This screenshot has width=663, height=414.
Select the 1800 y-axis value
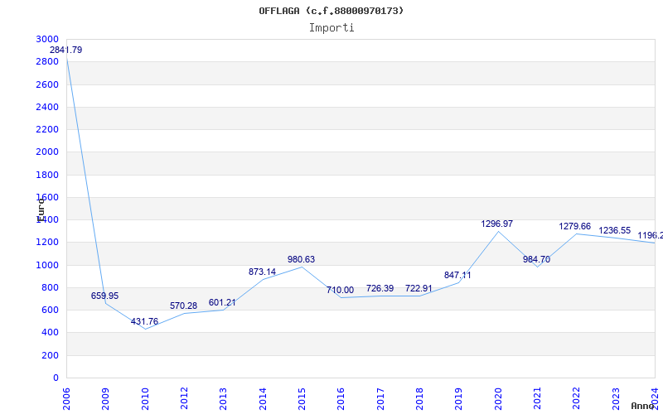[47, 175]
